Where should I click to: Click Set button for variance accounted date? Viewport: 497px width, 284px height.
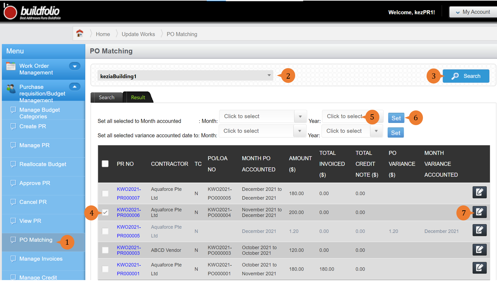(x=395, y=133)
